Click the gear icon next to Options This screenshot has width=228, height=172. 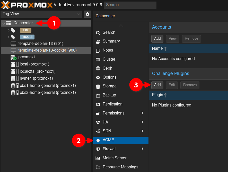(98, 78)
